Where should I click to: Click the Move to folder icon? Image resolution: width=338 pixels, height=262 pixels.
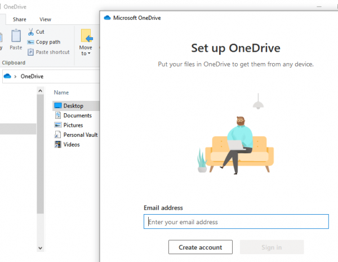coord(87,35)
